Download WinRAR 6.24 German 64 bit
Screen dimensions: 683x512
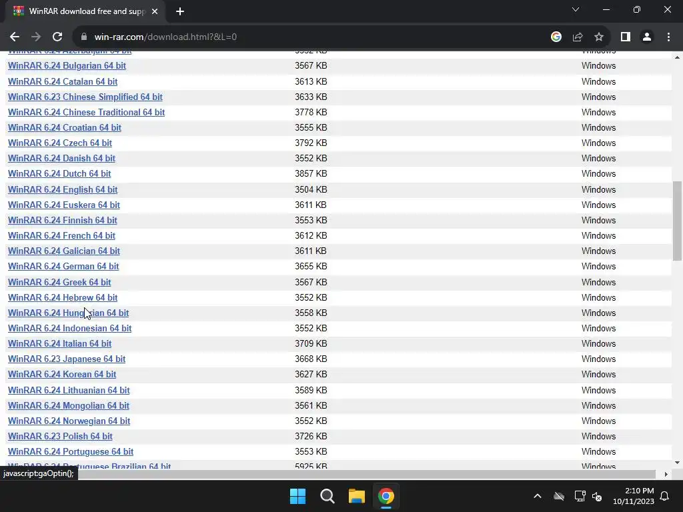(63, 267)
